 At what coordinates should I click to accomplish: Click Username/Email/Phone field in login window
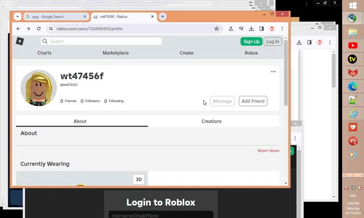coord(161,215)
